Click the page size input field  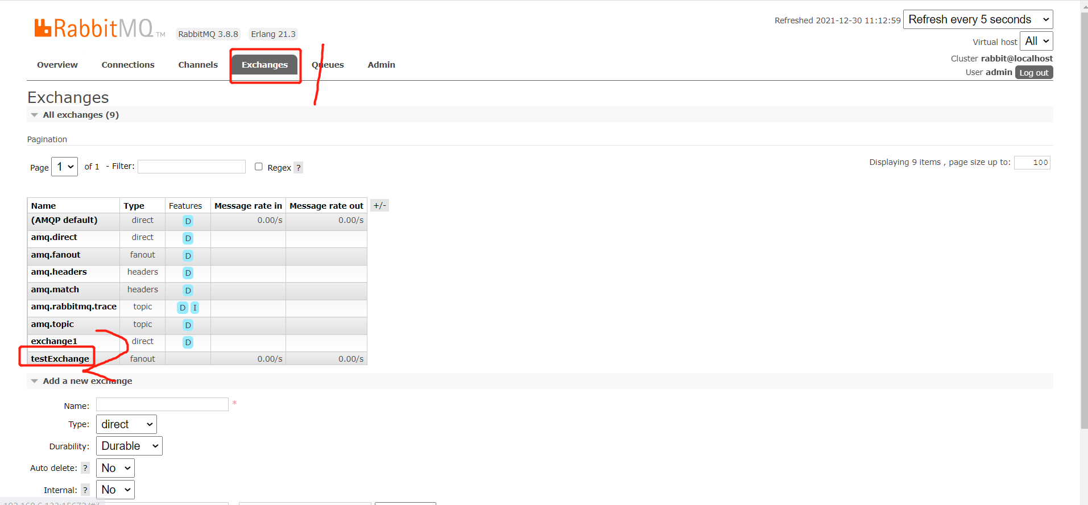pos(1032,163)
